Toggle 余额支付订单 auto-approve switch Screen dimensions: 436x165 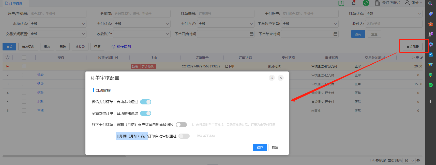click(x=146, y=113)
